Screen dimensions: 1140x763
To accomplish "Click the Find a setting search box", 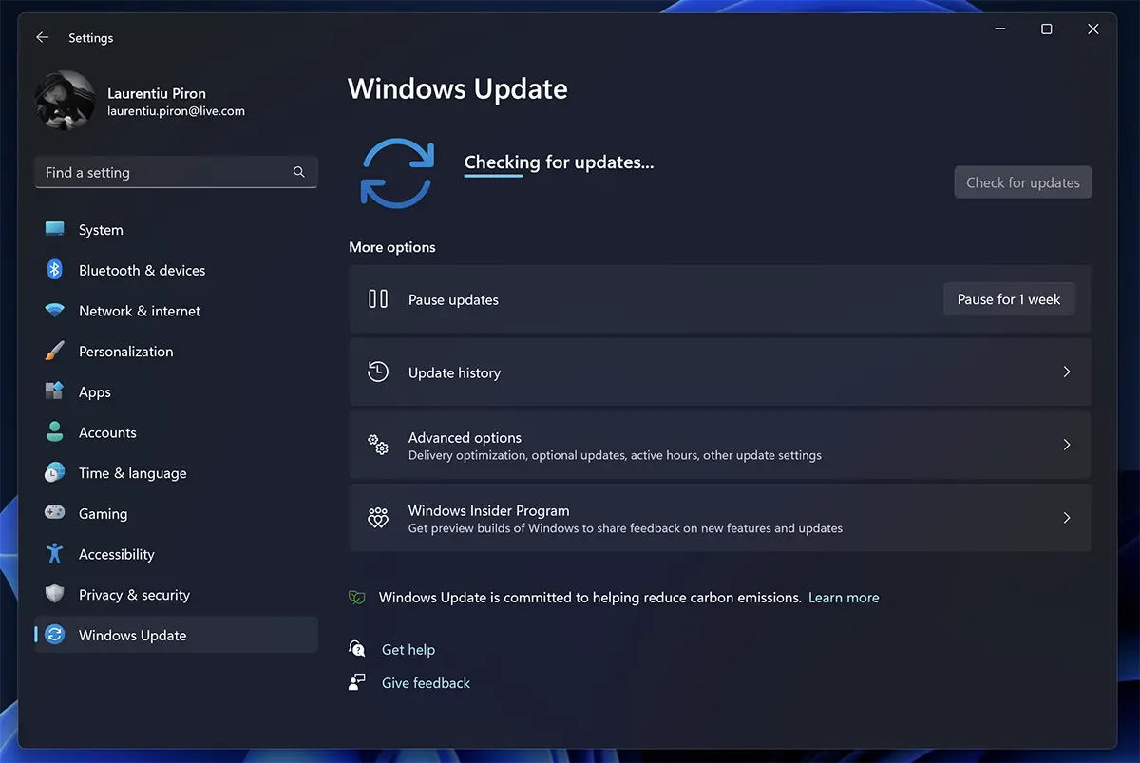I will pyautogui.click(x=176, y=172).
